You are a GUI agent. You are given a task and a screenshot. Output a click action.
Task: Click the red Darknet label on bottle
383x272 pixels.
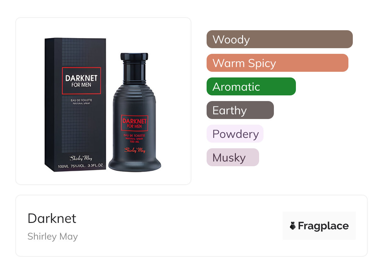(134, 123)
